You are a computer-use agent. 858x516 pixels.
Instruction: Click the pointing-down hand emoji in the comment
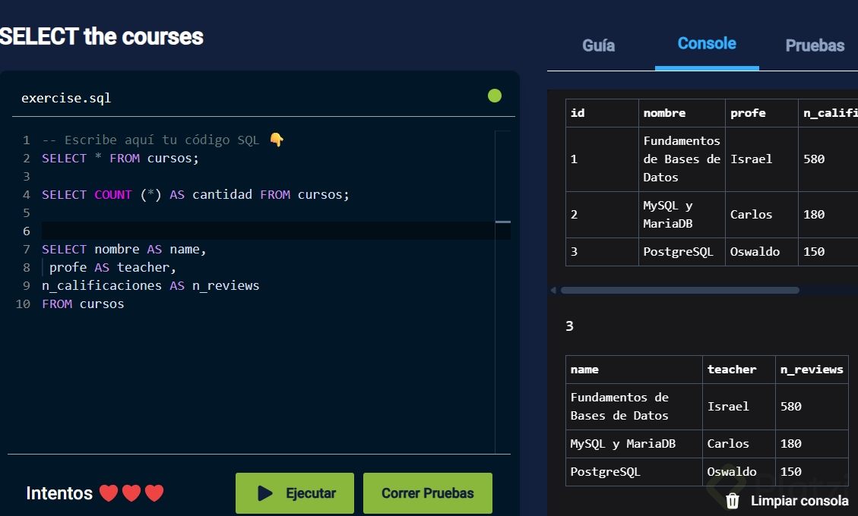(277, 140)
